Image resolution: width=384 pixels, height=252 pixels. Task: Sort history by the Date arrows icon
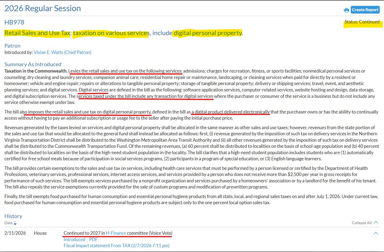pos(15,223)
